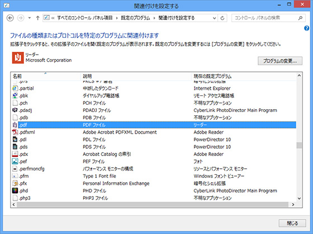This screenshot has height=234, width=313.
Task: Select the .pdadj file icon
Action: pyautogui.click(x=15, y=110)
